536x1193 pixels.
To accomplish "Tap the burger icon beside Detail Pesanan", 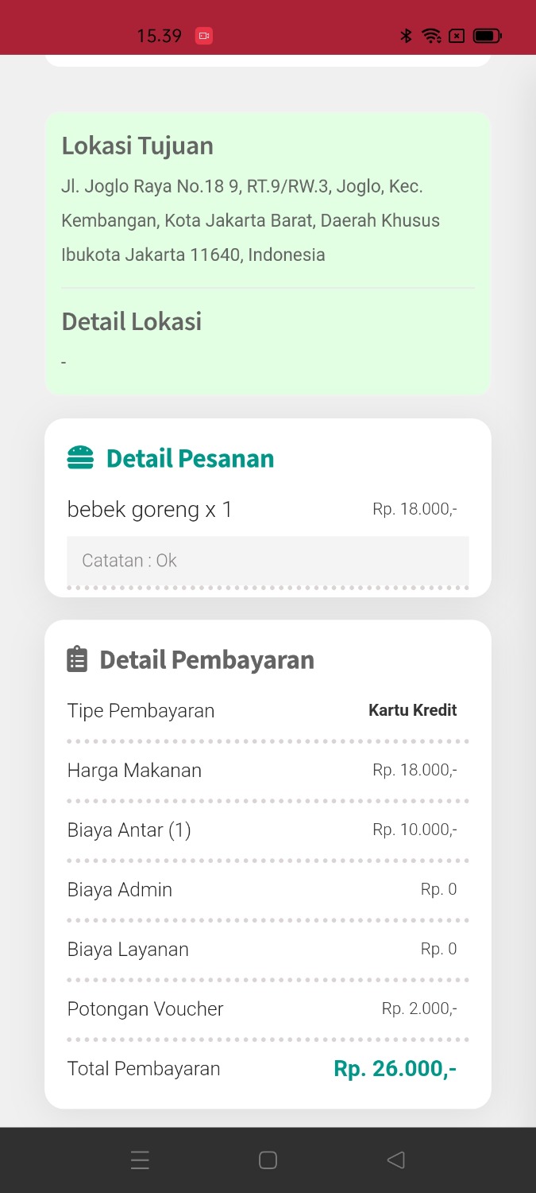I will tap(80, 458).
